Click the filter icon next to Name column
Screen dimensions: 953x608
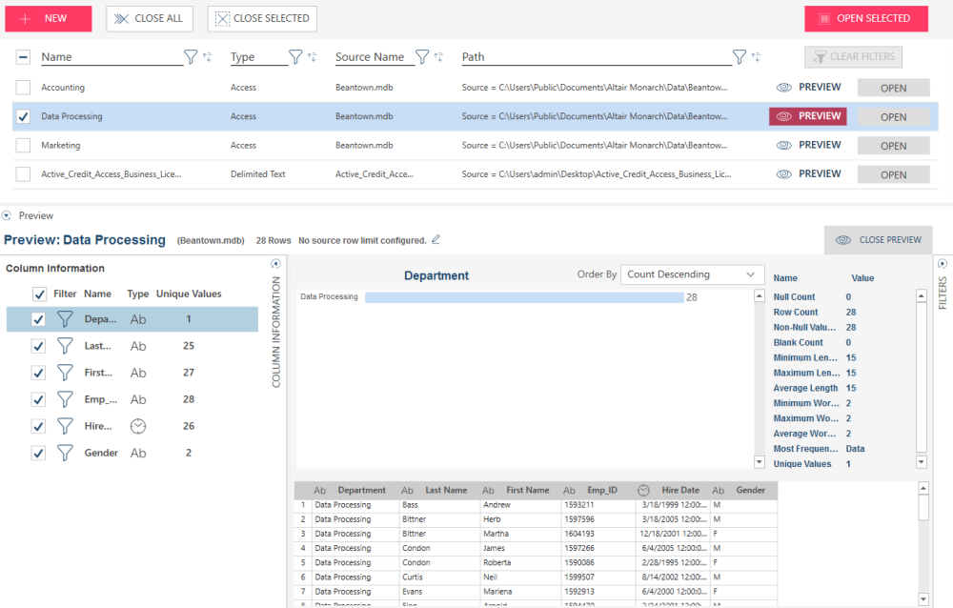pos(191,57)
